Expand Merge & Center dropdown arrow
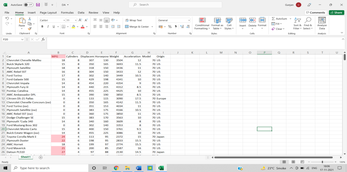Screen dimensions: 347x172 [x=152, y=26]
